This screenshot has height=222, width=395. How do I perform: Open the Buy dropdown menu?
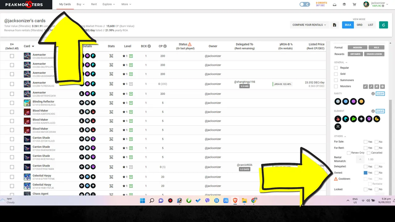[81, 4]
